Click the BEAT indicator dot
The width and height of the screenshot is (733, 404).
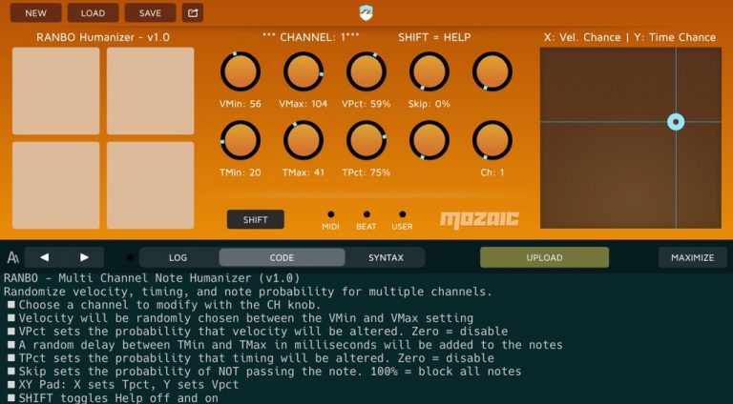[x=366, y=214]
